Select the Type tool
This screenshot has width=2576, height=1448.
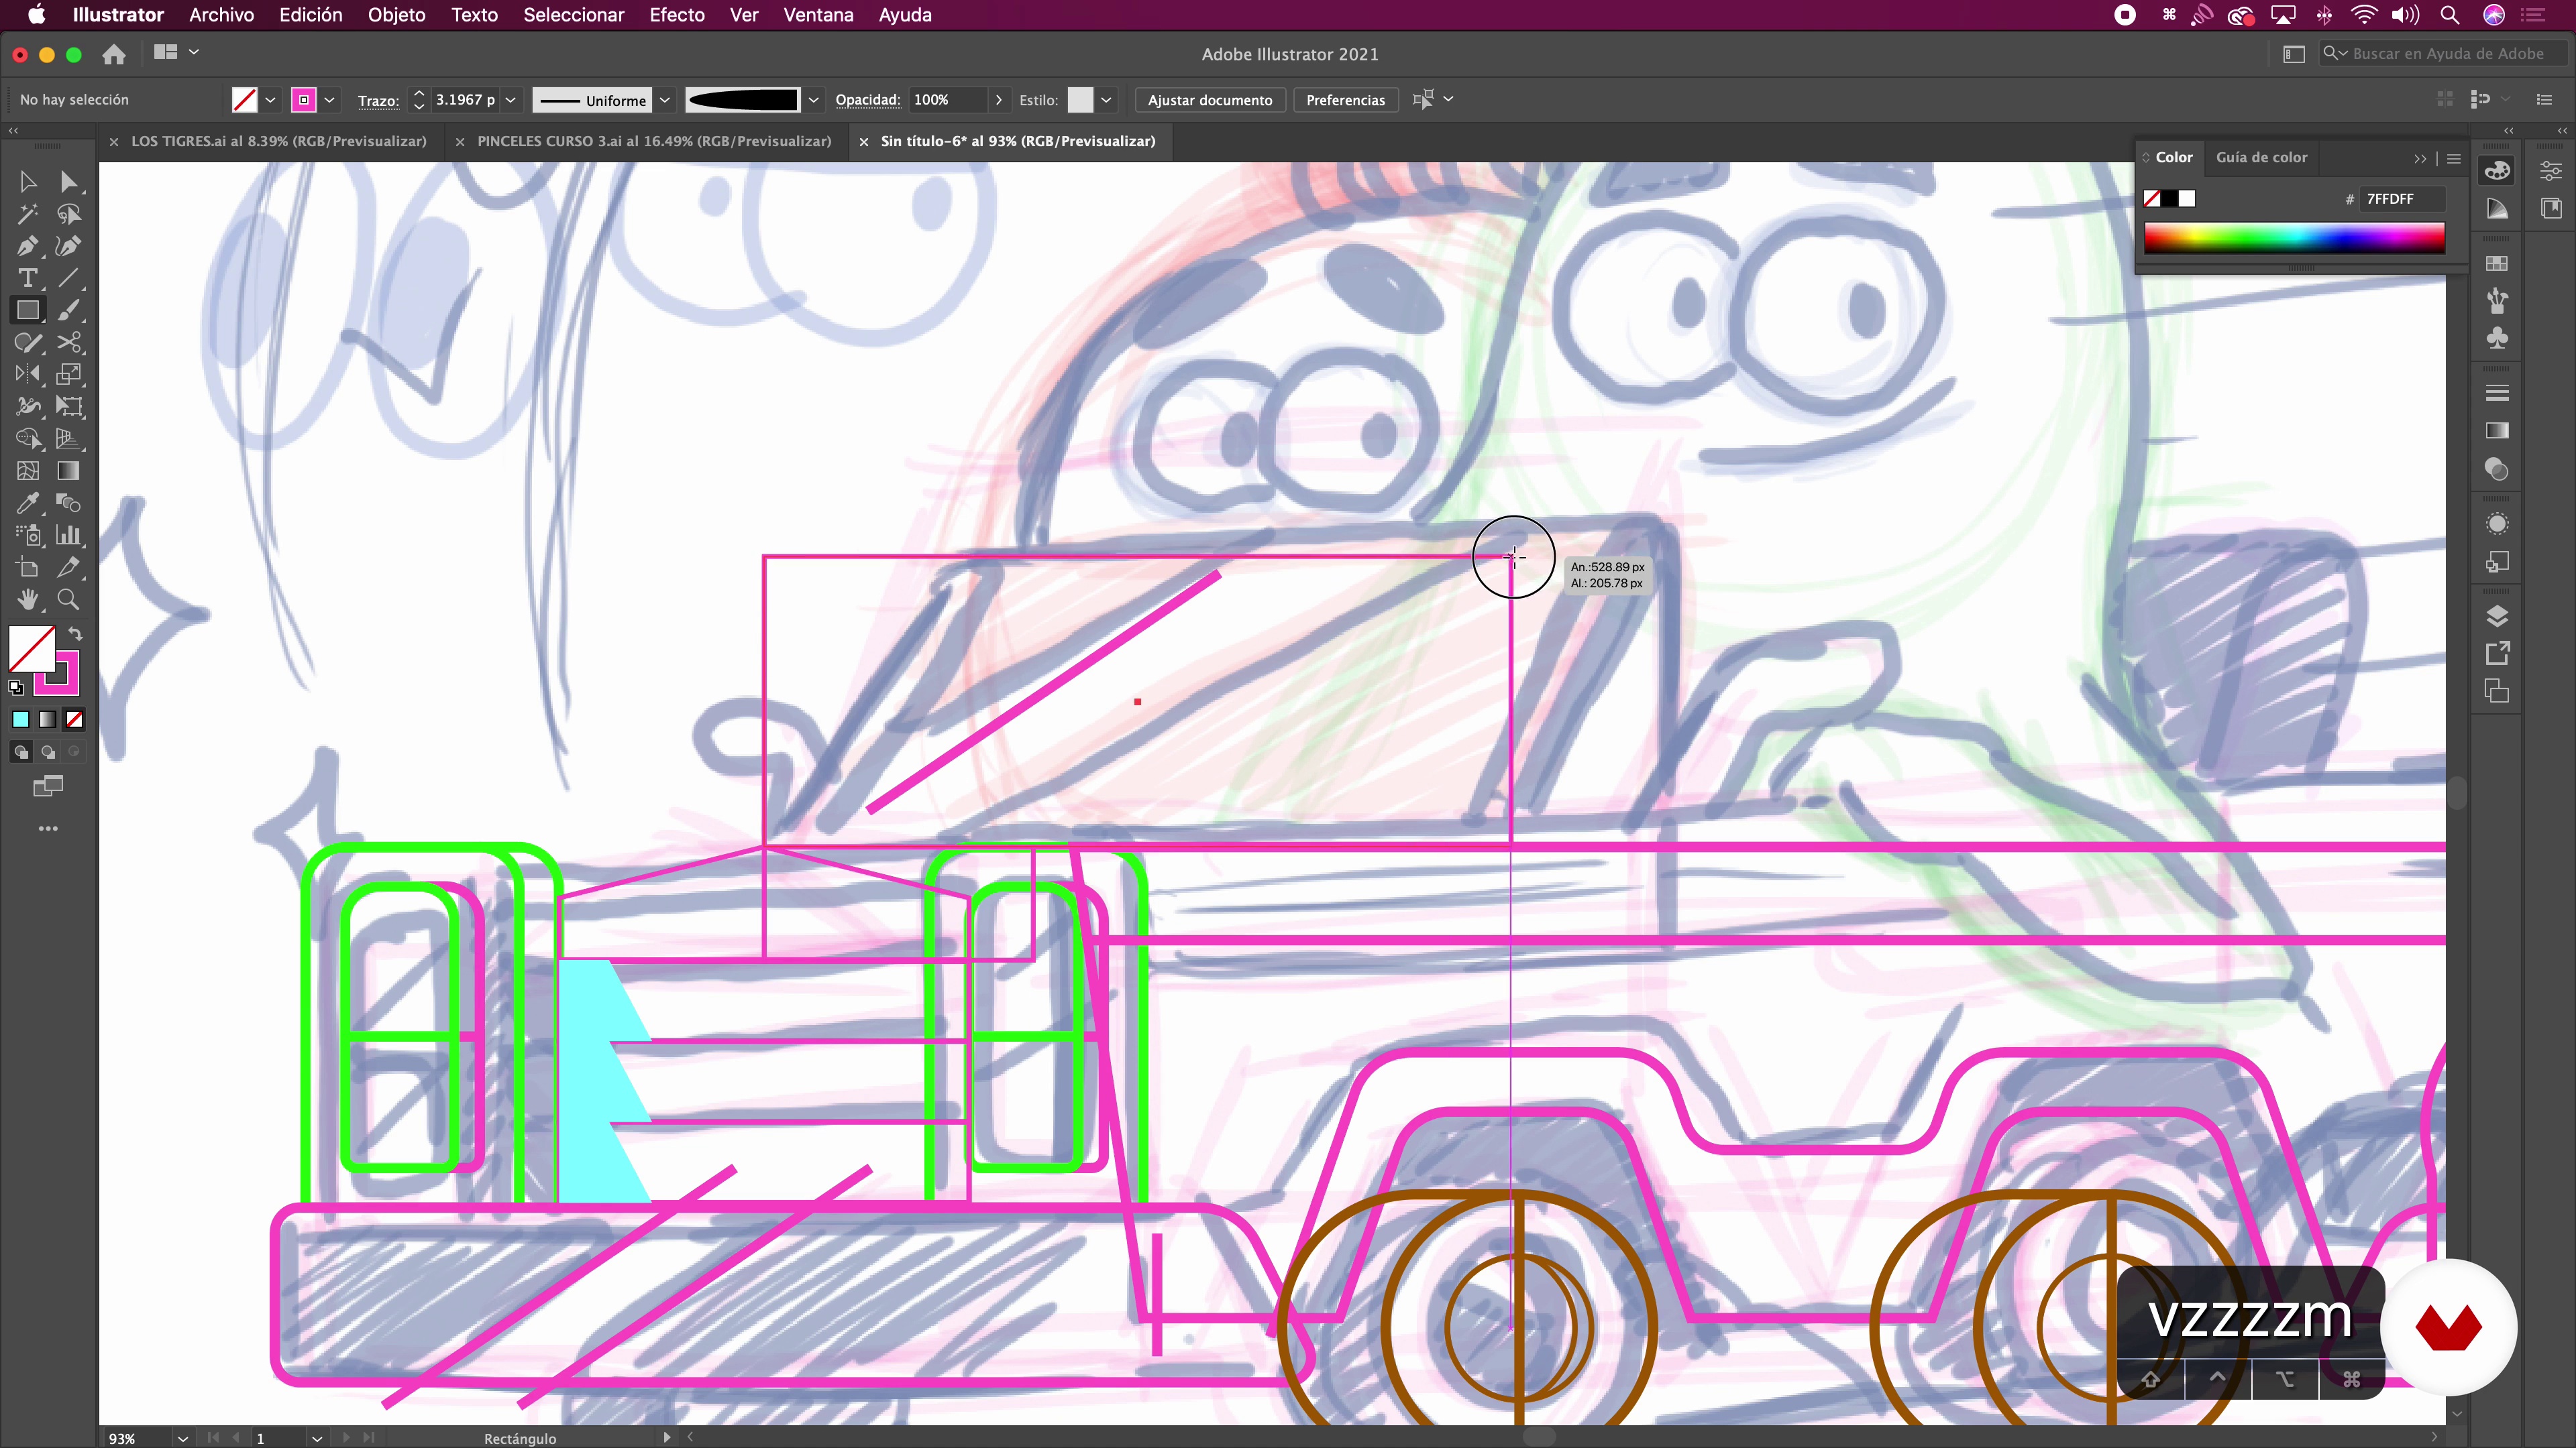pyautogui.click(x=27, y=278)
